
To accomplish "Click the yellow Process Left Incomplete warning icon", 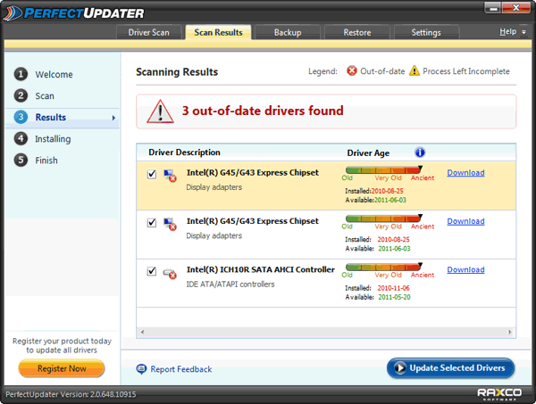I will (415, 70).
